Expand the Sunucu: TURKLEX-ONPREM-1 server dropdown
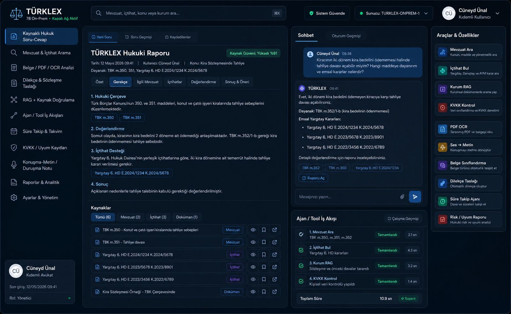 394,13
